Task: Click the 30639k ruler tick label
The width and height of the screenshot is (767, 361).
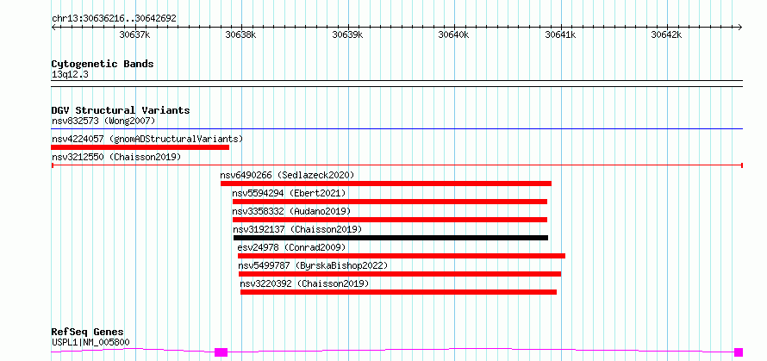Action: (x=347, y=34)
